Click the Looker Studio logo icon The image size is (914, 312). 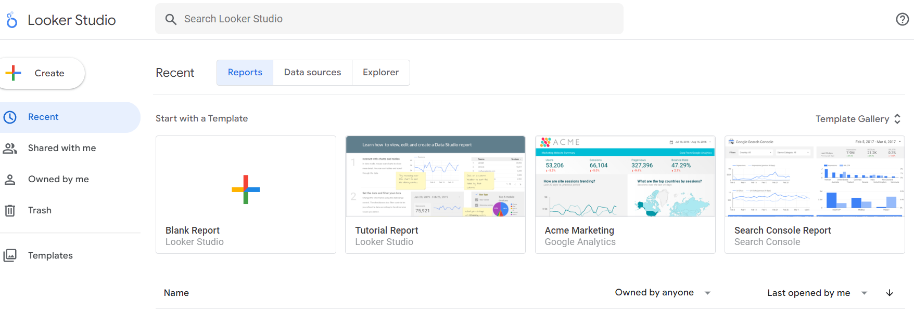pyautogui.click(x=11, y=20)
